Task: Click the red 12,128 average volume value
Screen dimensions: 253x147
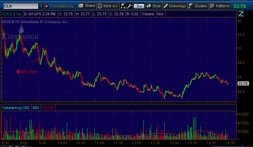Action: 48,108
